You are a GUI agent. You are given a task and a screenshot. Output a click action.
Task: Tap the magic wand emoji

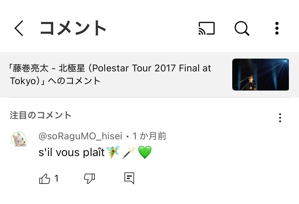pyautogui.click(x=129, y=153)
